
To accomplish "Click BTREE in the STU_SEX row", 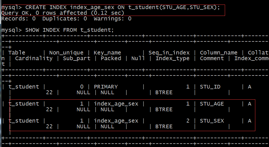I will (164, 127).
